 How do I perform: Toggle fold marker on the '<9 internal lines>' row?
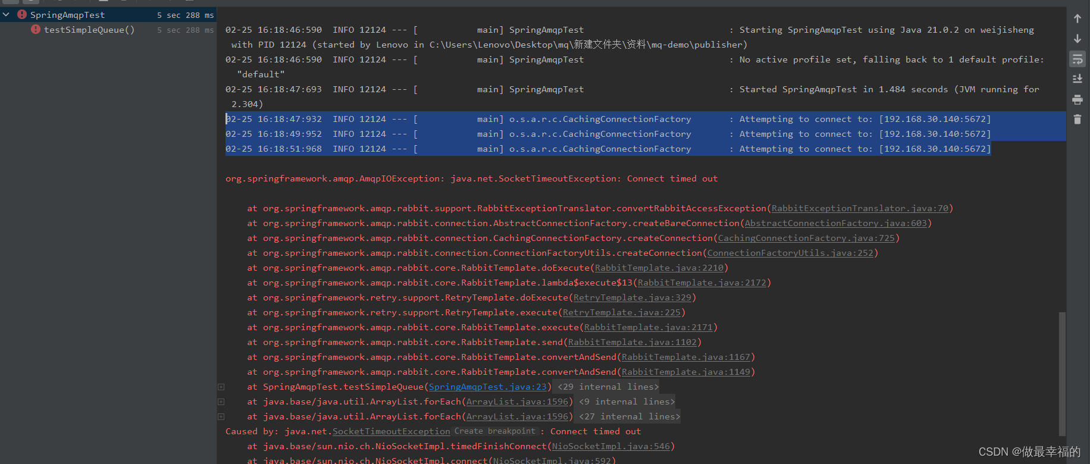[x=221, y=402]
